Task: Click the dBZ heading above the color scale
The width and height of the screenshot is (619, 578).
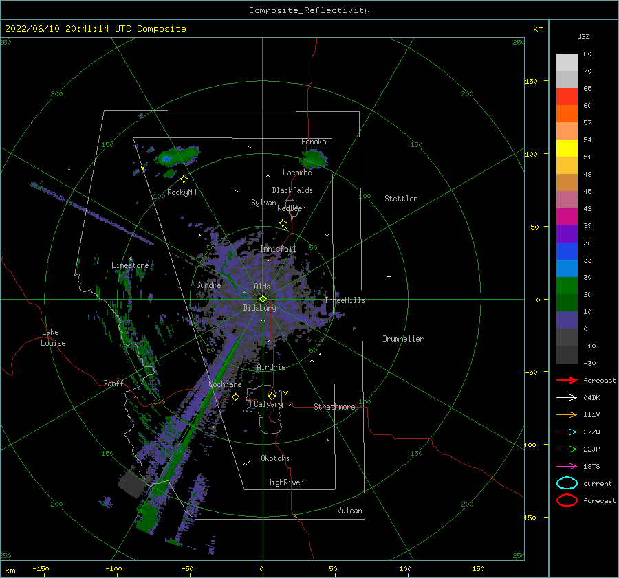Action: tap(583, 36)
